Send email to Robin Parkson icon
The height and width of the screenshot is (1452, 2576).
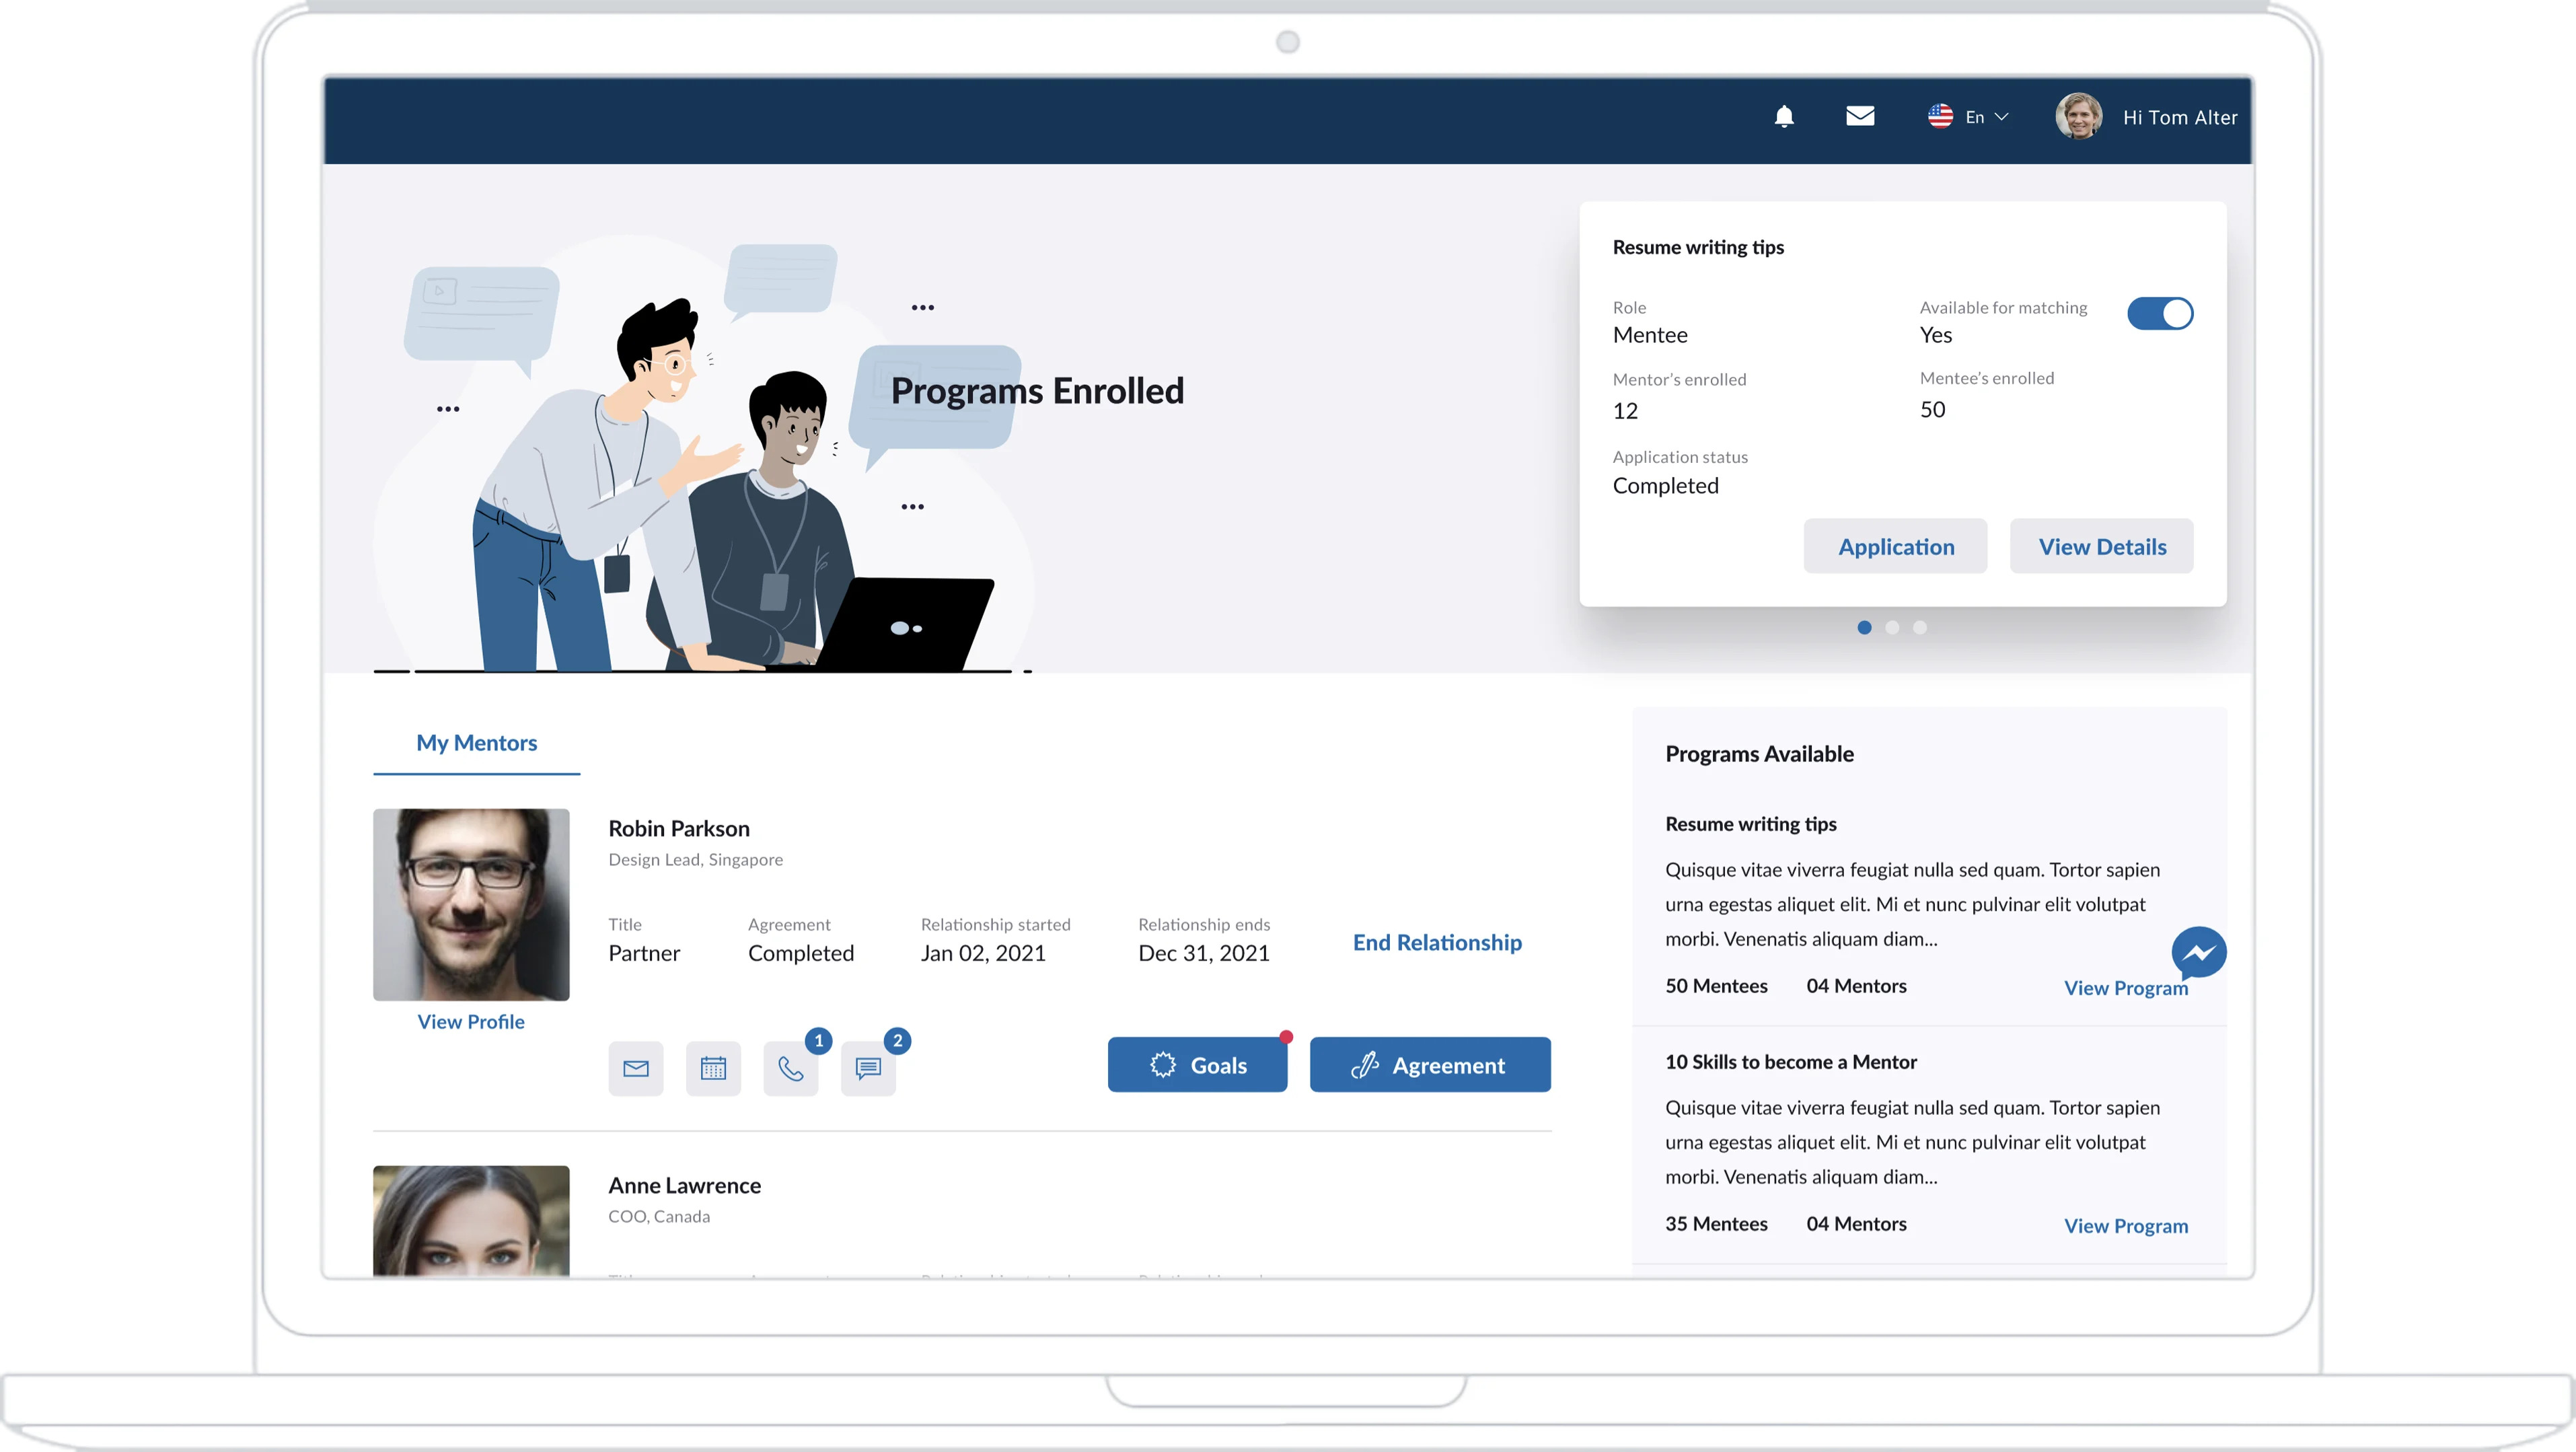coord(636,1068)
